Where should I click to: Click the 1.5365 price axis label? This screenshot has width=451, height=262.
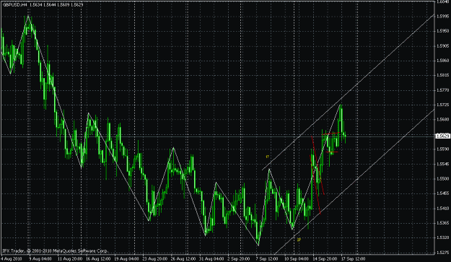[x=443, y=223]
